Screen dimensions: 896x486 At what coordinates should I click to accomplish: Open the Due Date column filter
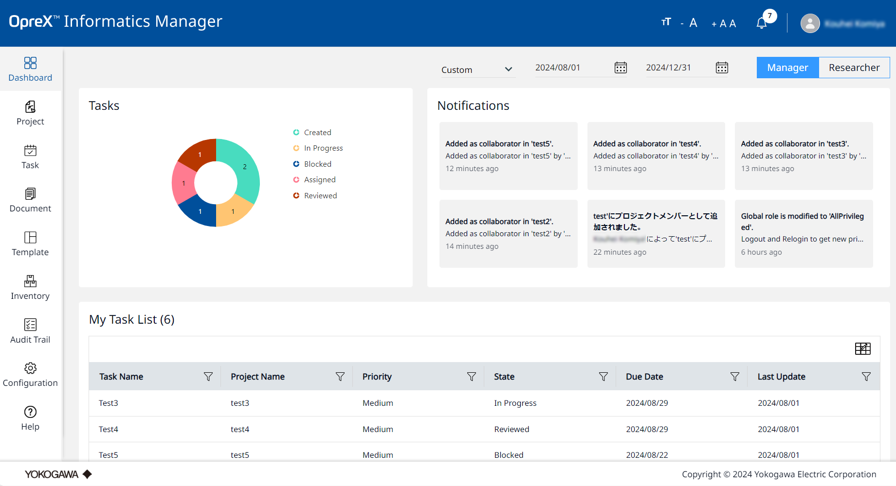pyautogui.click(x=734, y=377)
